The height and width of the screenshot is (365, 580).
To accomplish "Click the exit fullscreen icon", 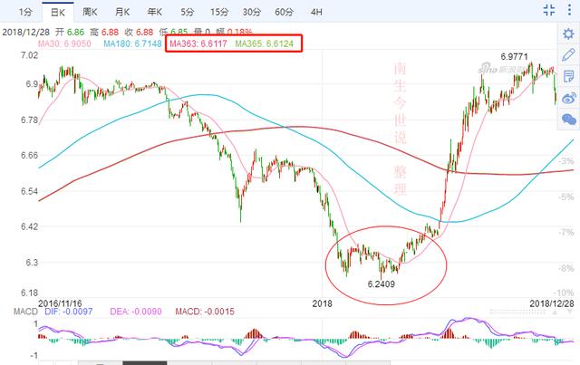I will click(x=549, y=11).
